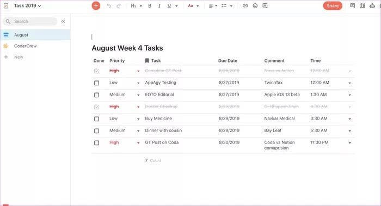381x206 pixels.
Task: Click the Done column header
Action: (x=99, y=61)
